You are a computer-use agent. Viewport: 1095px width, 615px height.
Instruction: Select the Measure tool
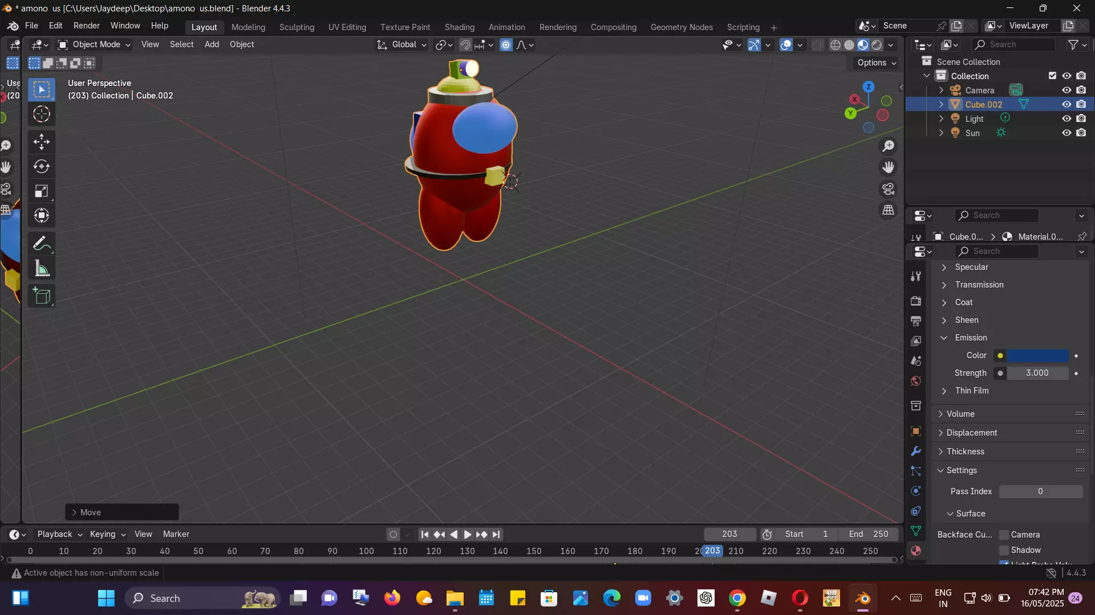tap(41, 269)
